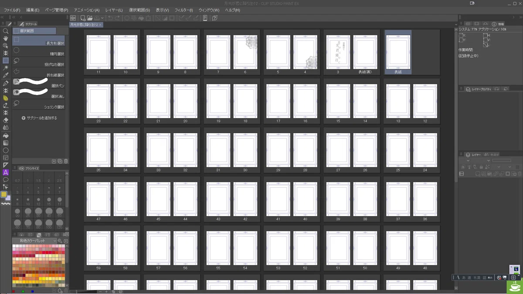Select the Hand move tool
This screenshot has width=523, height=294.
tap(6, 38)
